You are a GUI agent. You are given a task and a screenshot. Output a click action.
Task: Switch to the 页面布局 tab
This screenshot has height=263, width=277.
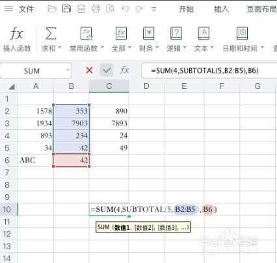(261, 9)
